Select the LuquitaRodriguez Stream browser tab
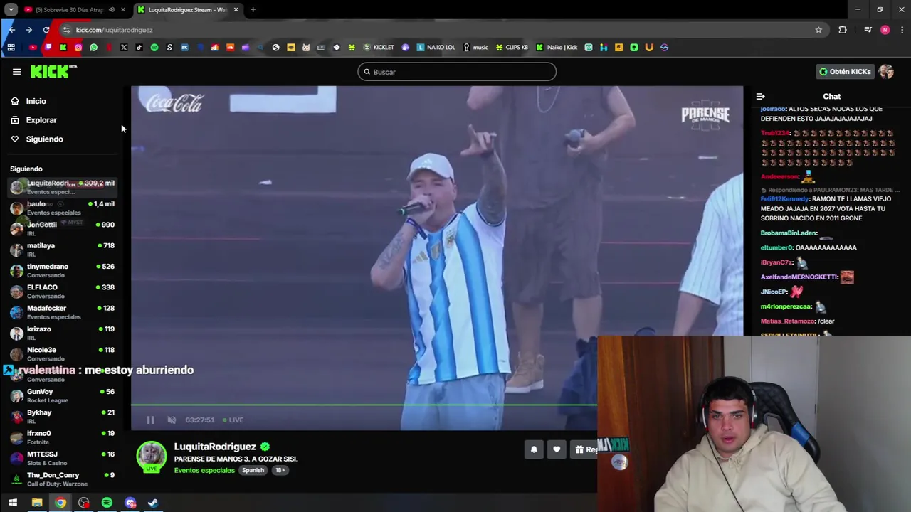Image resolution: width=911 pixels, height=512 pixels. tap(187, 10)
